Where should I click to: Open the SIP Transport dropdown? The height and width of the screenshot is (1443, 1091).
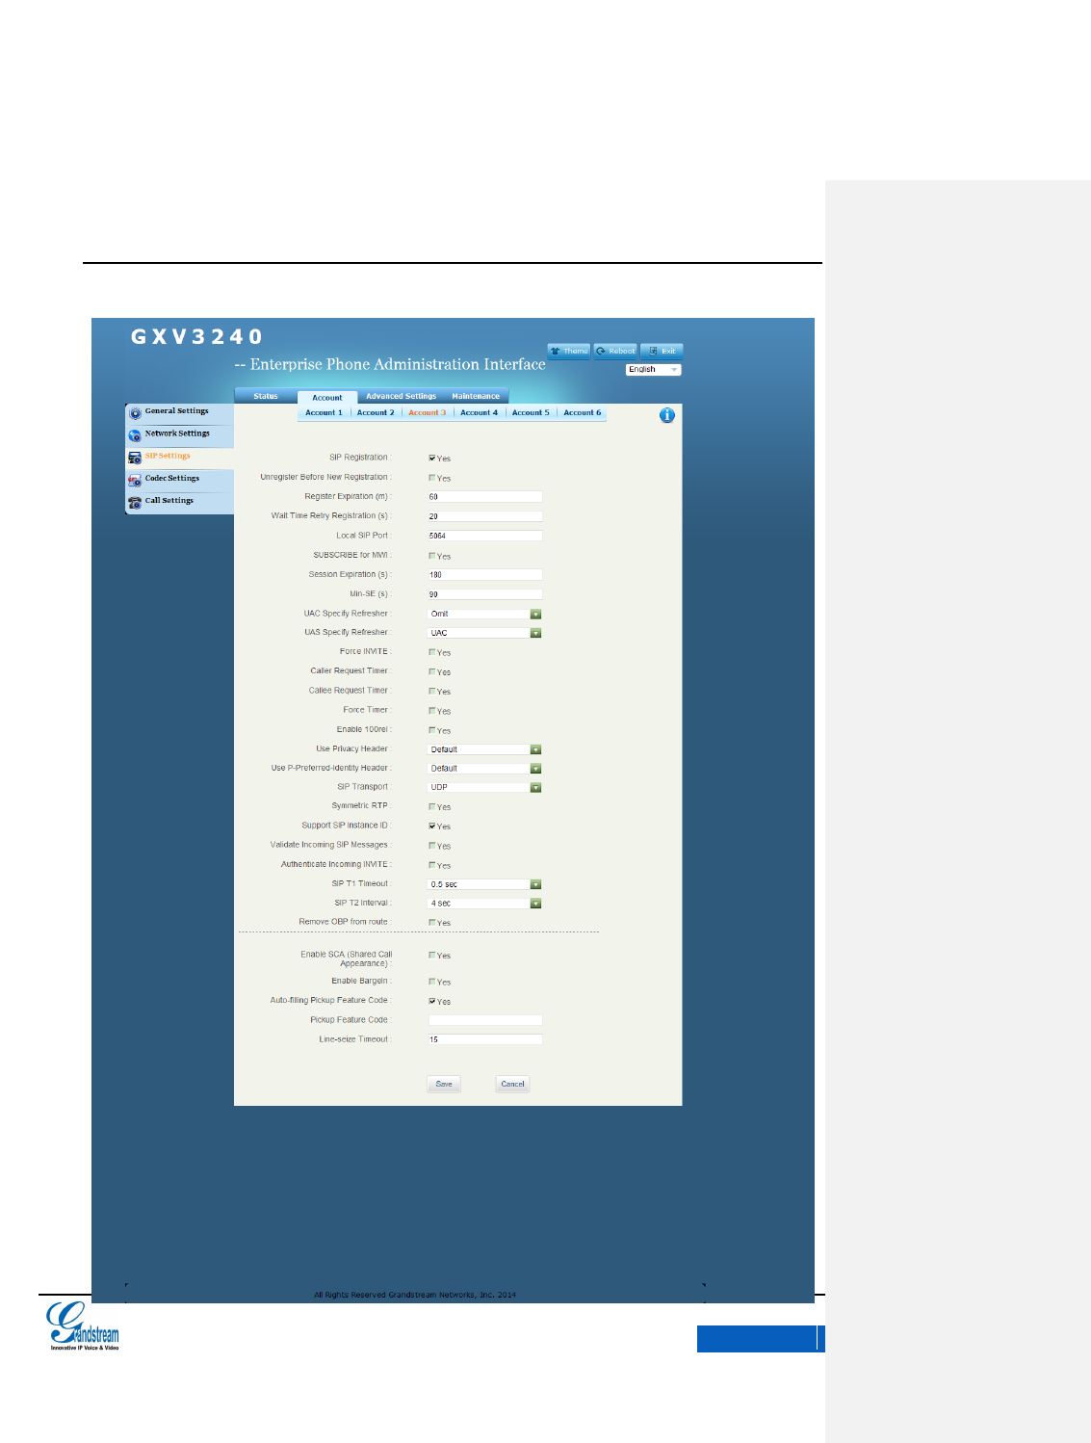click(484, 787)
